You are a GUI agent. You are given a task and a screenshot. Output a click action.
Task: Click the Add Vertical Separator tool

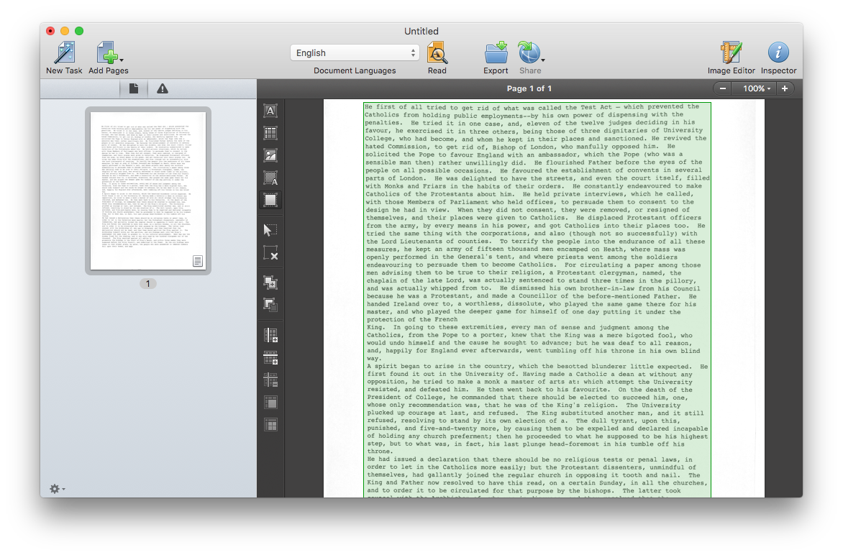(x=270, y=335)
